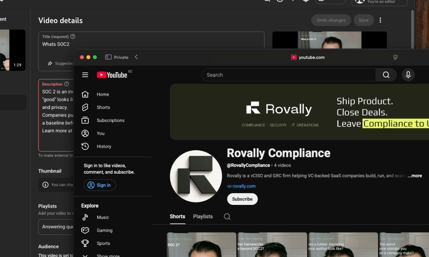Open the Short about the worst mistake

[x=404, y=245]
